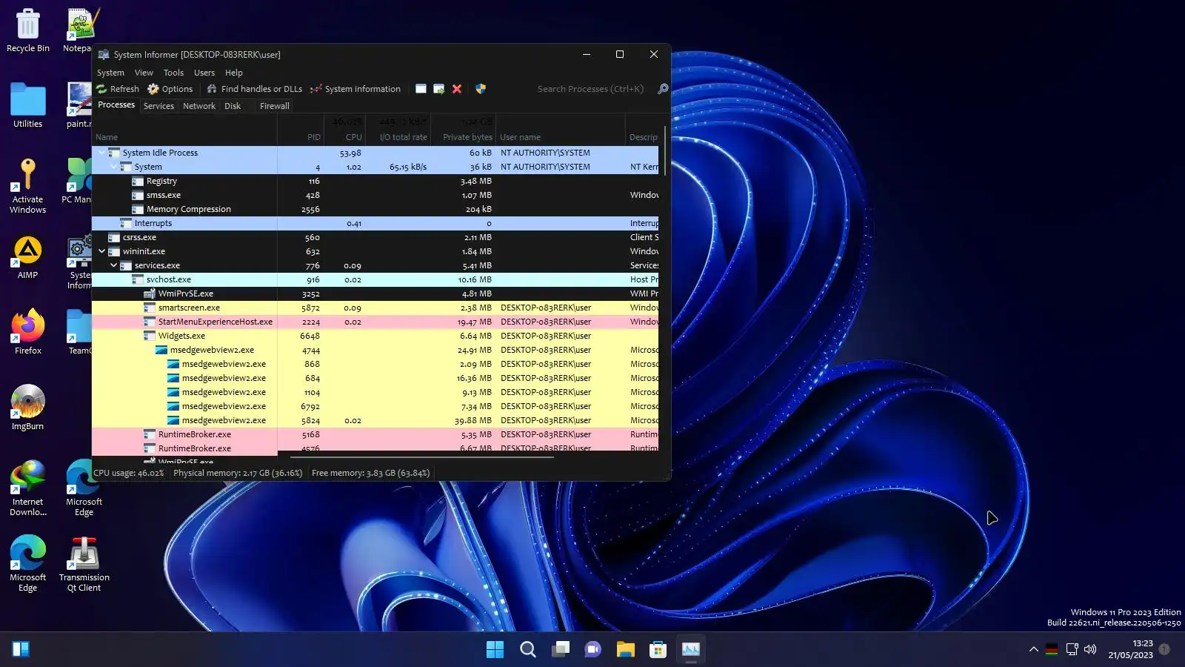Image resolution: width=1185 pixels, height=667 pixels.
Task: Sort by the CPU column header
Action: pyautogui.click(x=345, y=137)
